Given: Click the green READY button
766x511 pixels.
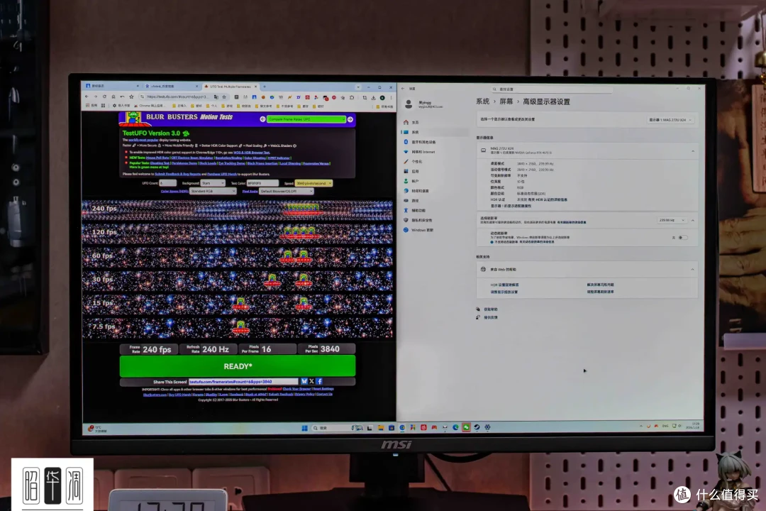Looking at the screenshot, I should click(x=238, y=366).
